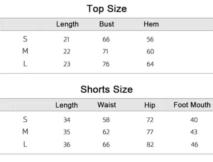Click the Hip column header
The image size is (213, 162).
click(150, 105)
